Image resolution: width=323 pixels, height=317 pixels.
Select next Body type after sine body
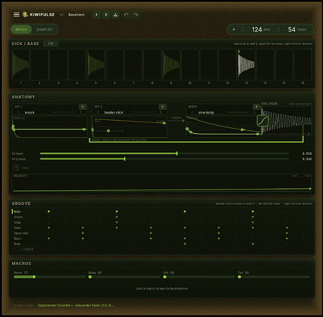click(255, 112)
